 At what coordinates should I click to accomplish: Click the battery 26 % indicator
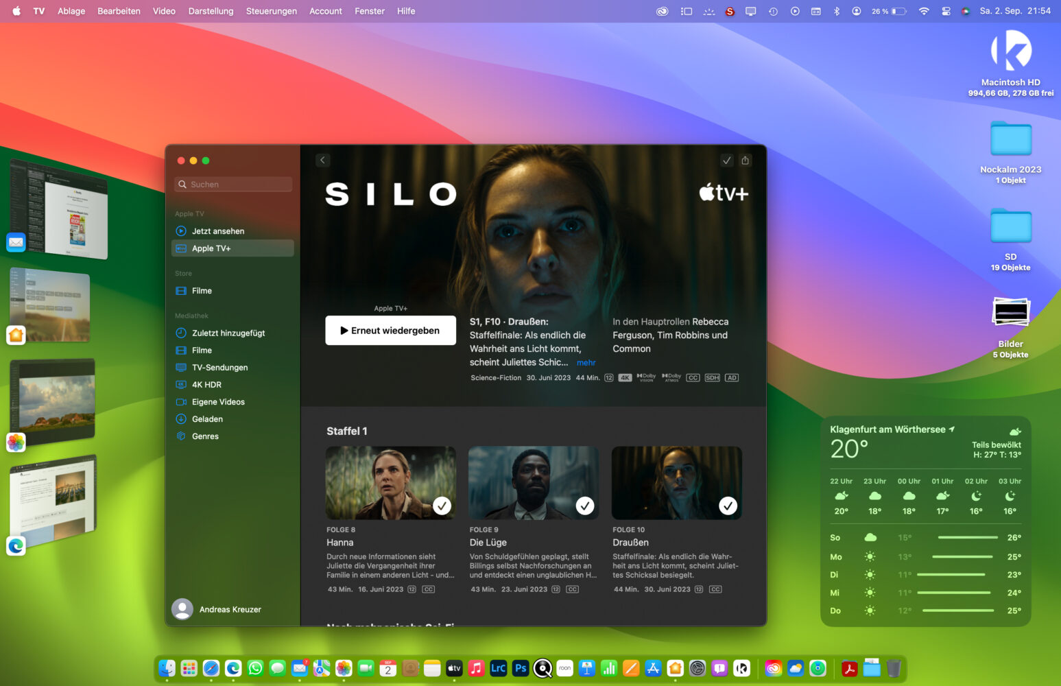pos(889,11)
